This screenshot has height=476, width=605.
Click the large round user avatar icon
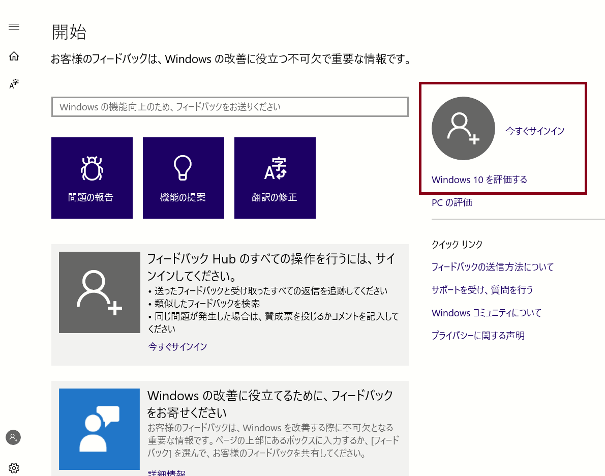pyautogui.click(x=463, y=129)
